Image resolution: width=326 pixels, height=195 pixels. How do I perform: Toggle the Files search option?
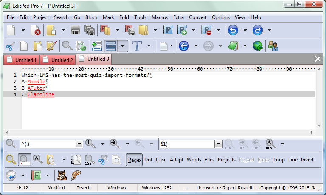coord(209,160)
